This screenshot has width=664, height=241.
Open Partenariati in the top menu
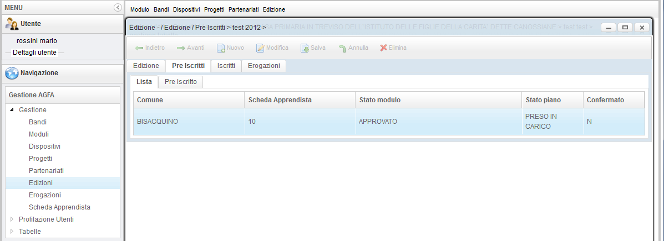tap(244, 10)
